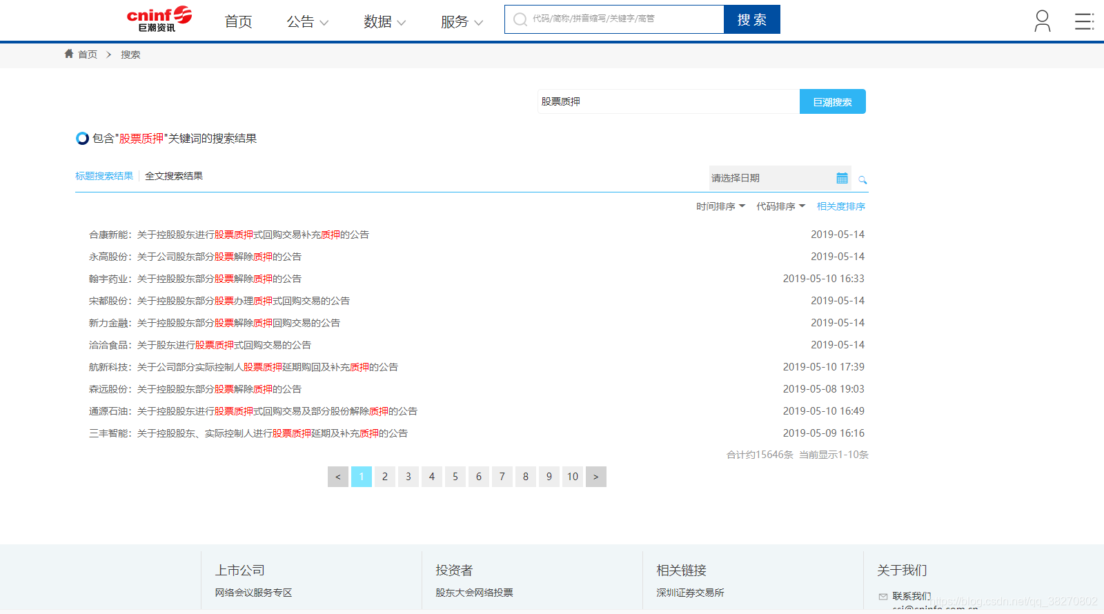Focus the 股票质押 keyword input
This screenshot has width=1104, height=614.
point(669,101)
